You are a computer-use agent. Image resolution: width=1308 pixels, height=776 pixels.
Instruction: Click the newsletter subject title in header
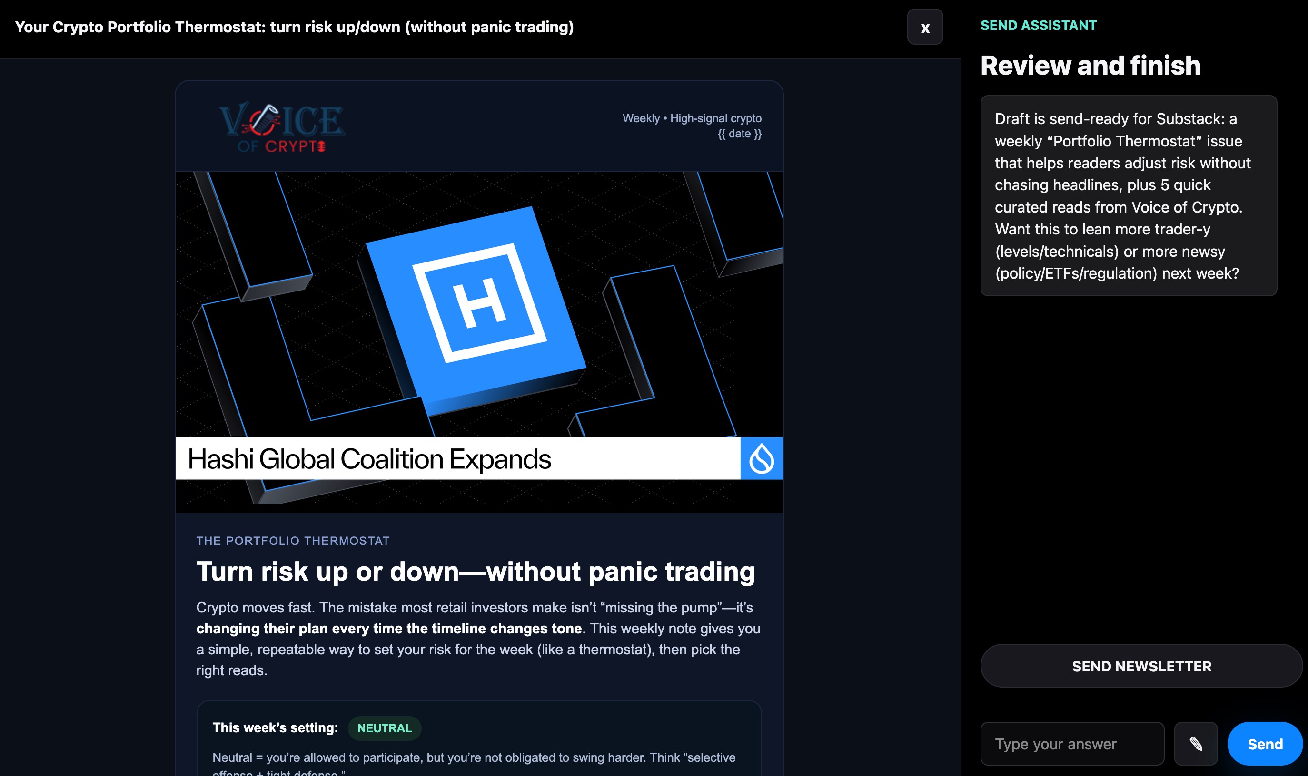pyautogui.click(x=294, y=27)
